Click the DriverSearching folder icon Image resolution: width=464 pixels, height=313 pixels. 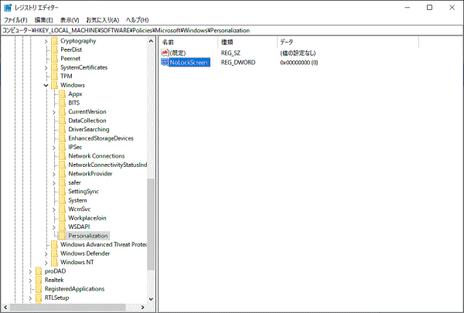tap(62, 130)
